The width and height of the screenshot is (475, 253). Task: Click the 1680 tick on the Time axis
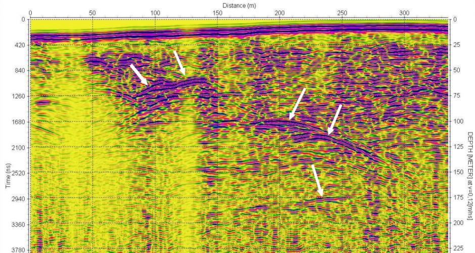click(19, 122)
